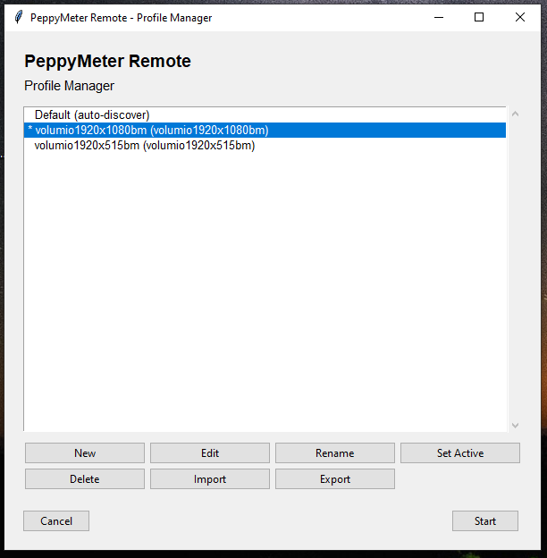Image resolution: width=547 pixels, height=558 pixels.
Task: Remove the profile using Delete
Action: [x=85, y=479]
